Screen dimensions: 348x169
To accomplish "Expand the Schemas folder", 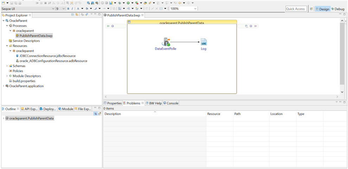I will coord(7,66).
